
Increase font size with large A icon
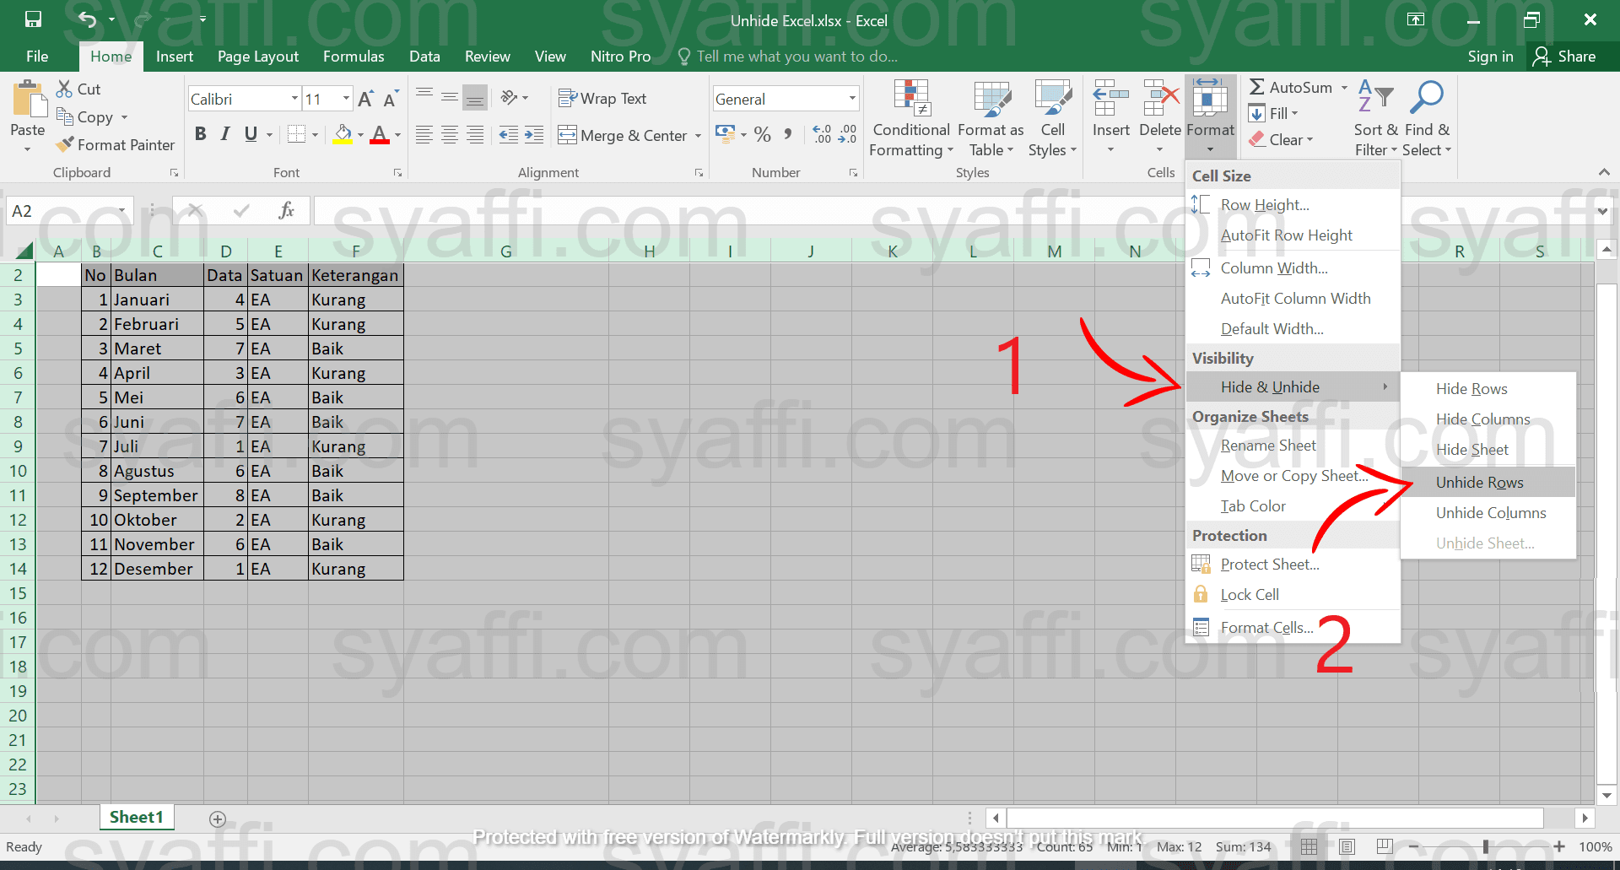coord(365,99)
